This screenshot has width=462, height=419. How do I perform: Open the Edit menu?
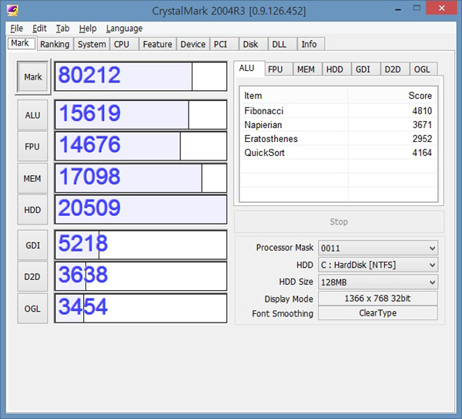39,29
